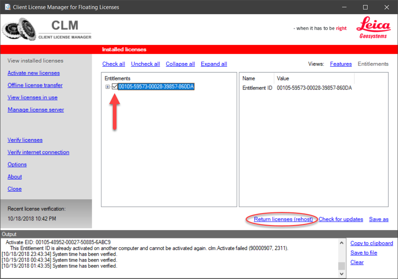This screenshot has height=279, width=398.
Task: Click Uncheck all link
Action: [145, 64]
